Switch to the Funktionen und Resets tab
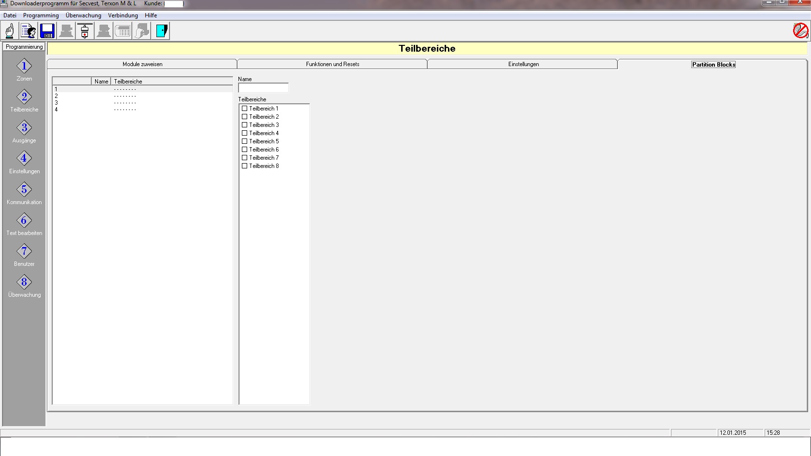This screenshot has width=811, height=456. 332,64
